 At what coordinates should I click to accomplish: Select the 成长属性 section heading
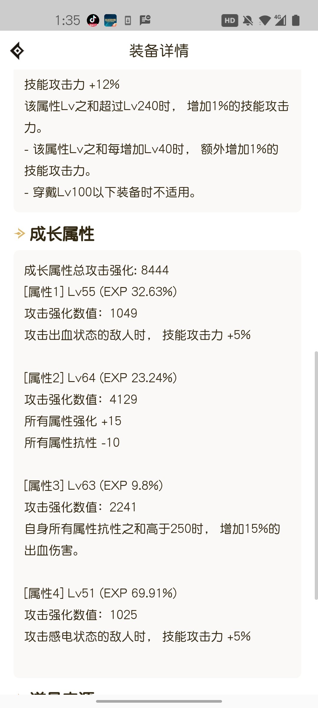point(62,234)
